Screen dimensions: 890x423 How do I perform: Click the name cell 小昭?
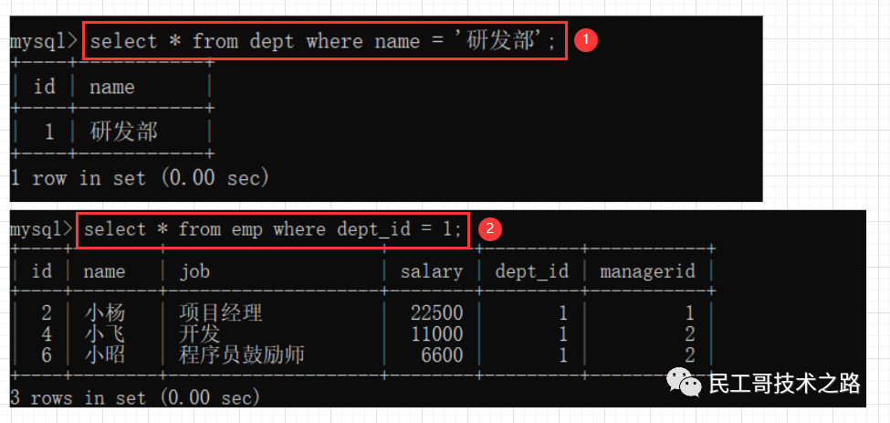pos(105,355)
